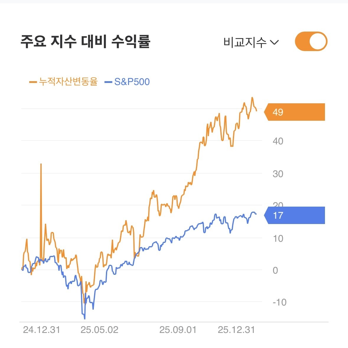Select the S&P500 legend label
Viewport: 348px width, 348px height.
132,82
